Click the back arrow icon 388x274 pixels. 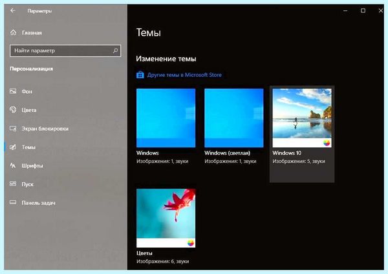click(x=13, y=10)
